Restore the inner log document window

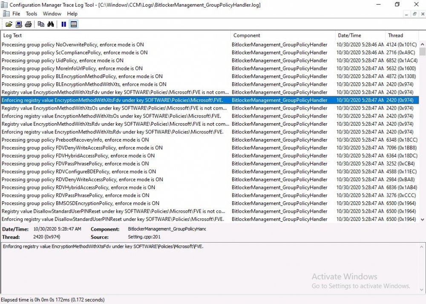(414, 14)
